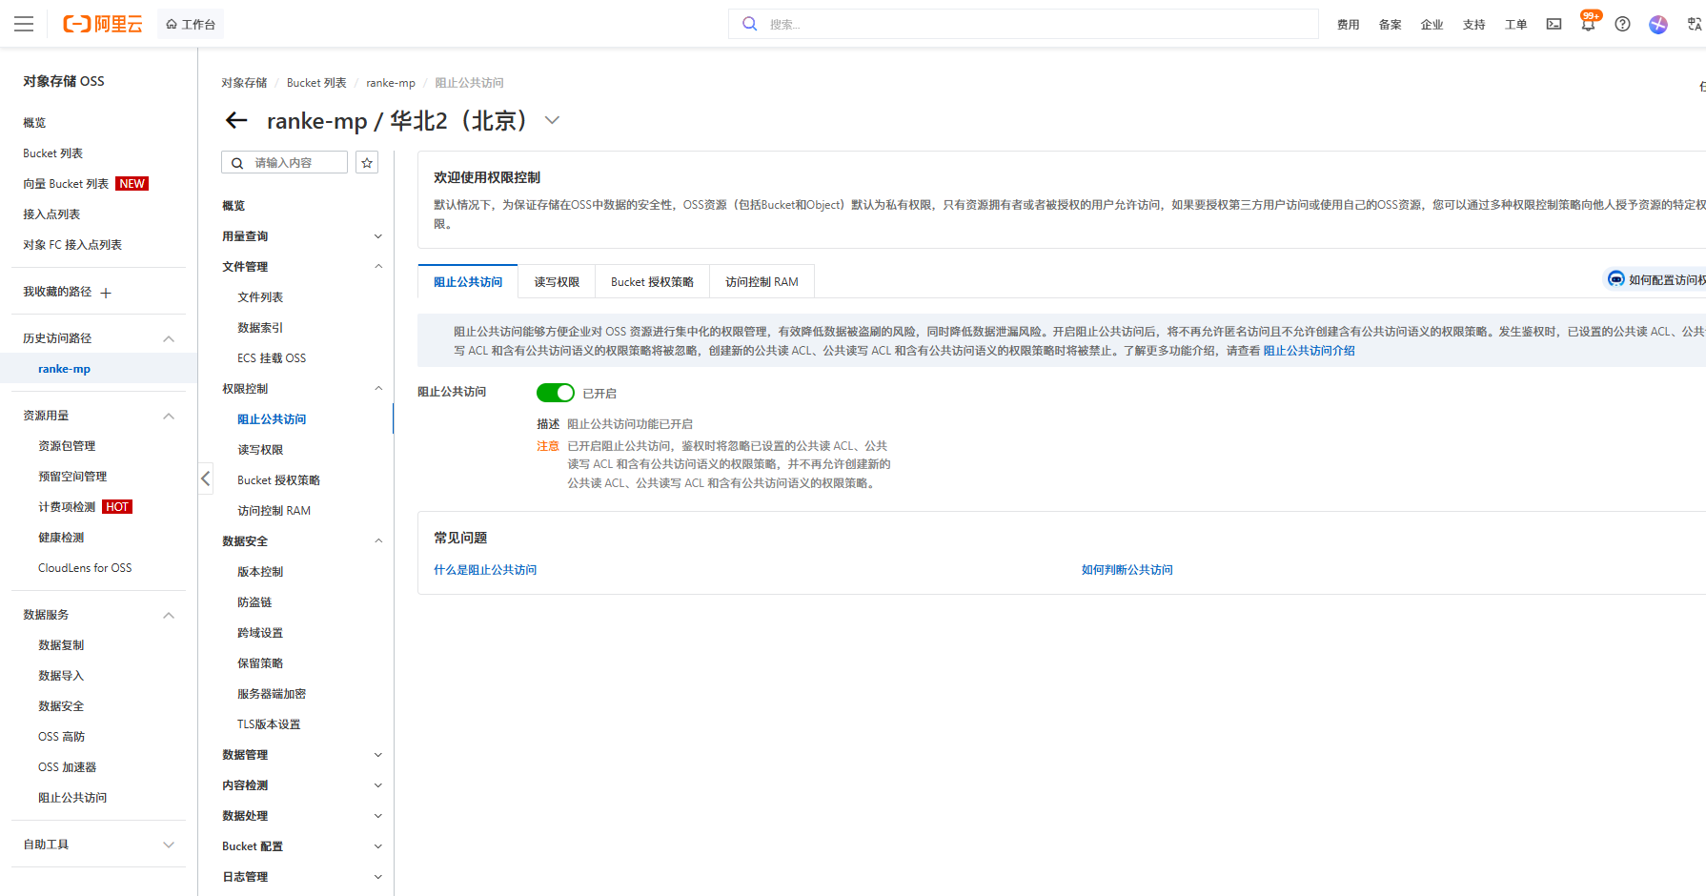
Task: Open 跨域设置 menu item
Action: pos(260,633)
